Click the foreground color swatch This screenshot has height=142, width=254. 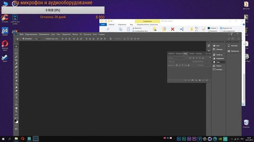[15, 120]
